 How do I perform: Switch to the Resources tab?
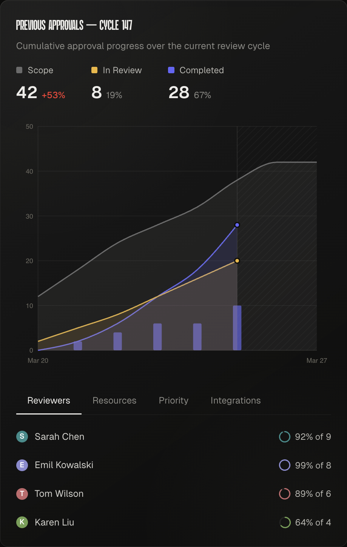coord(114,401)
